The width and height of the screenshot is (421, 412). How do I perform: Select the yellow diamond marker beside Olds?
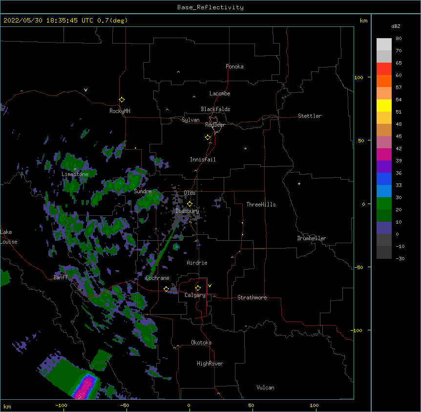coord(189,204)
